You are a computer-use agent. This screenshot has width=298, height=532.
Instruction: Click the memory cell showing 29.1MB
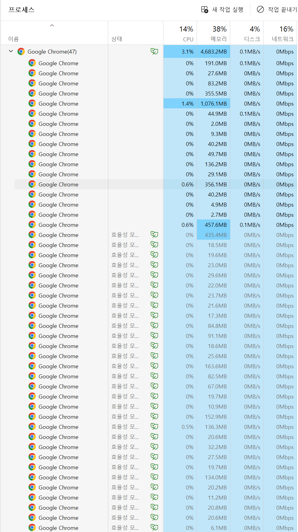[x=213, y=174]
